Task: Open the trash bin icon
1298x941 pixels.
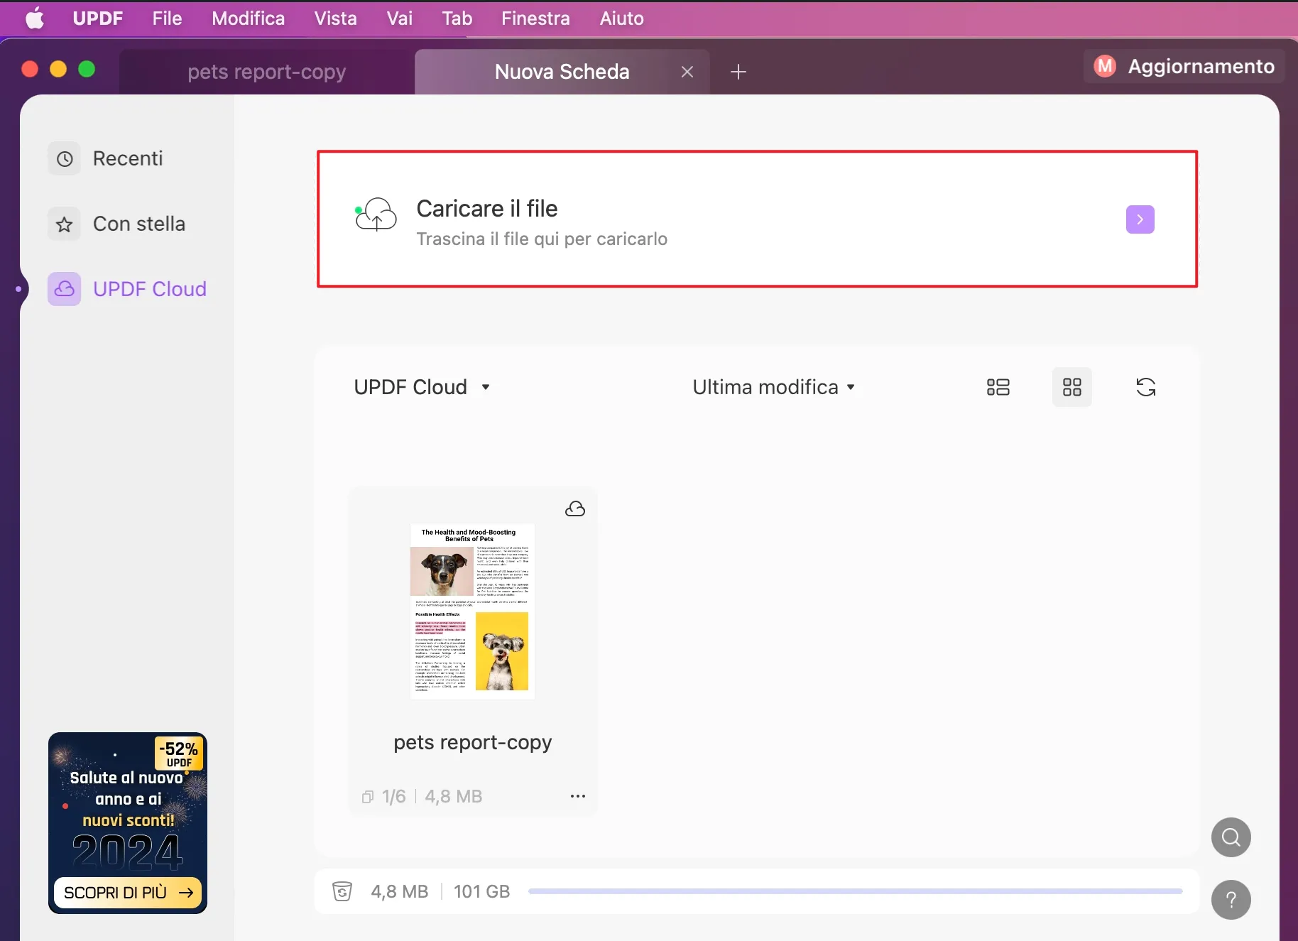Action: coord(342,891)
